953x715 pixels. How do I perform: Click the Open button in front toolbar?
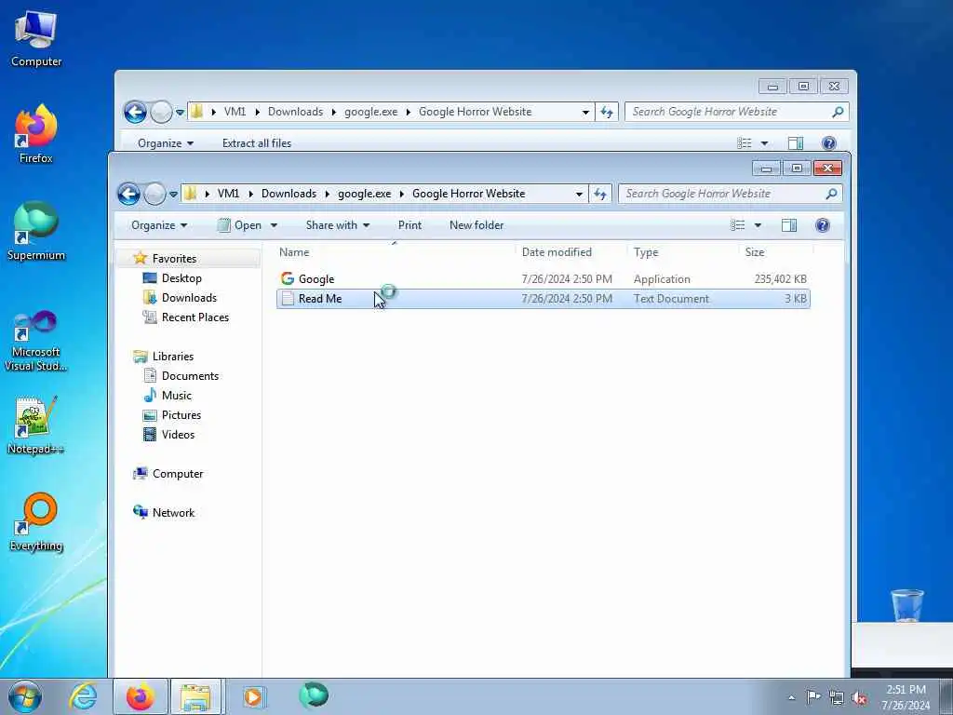tap(240, 225)
